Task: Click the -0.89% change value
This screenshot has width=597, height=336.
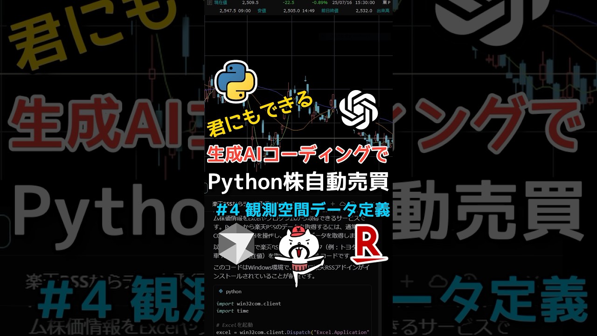Action: tap(320, 2)
